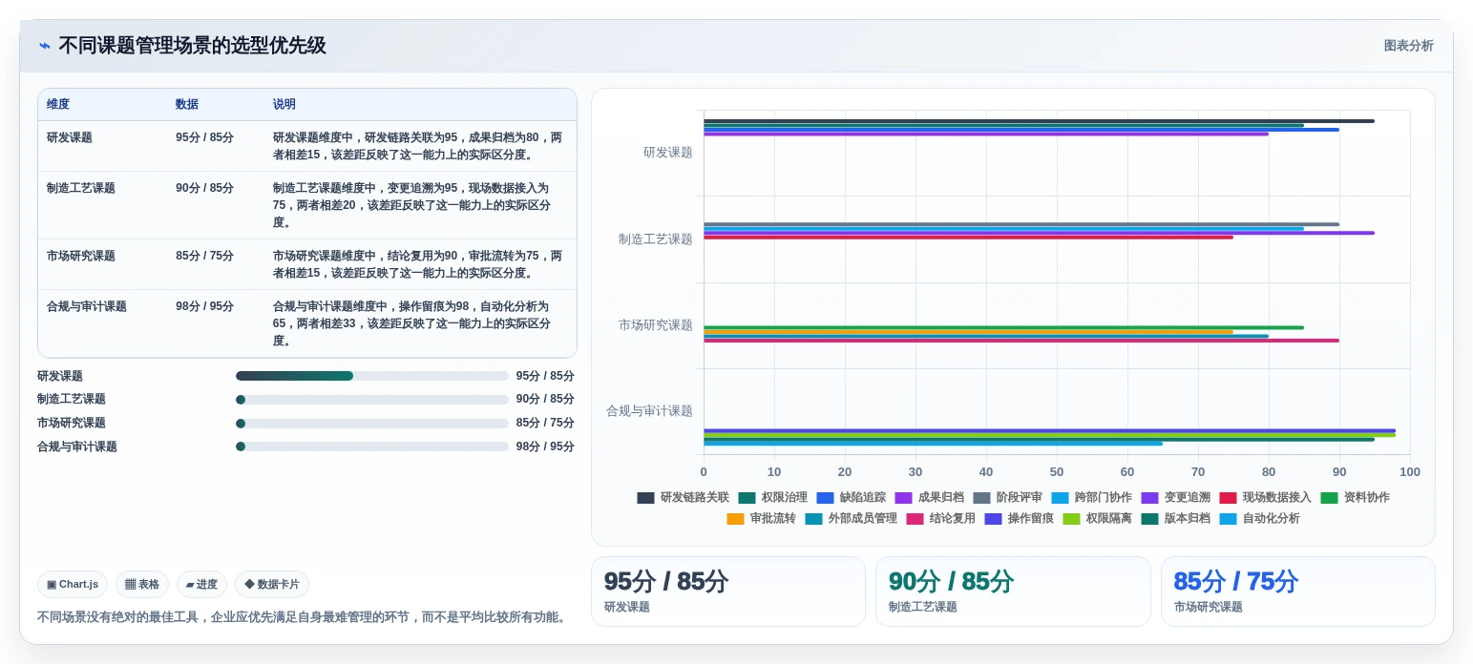Click the 研发课题 progress bar
This screenshot has height=664, width=1473.
pos(372,376)
